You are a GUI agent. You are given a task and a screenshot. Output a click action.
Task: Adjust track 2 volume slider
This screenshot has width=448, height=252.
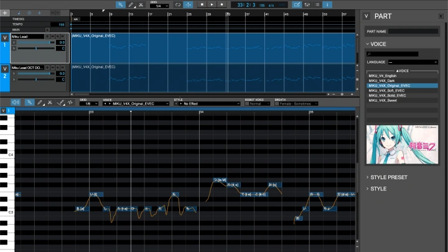pos(36,73)
